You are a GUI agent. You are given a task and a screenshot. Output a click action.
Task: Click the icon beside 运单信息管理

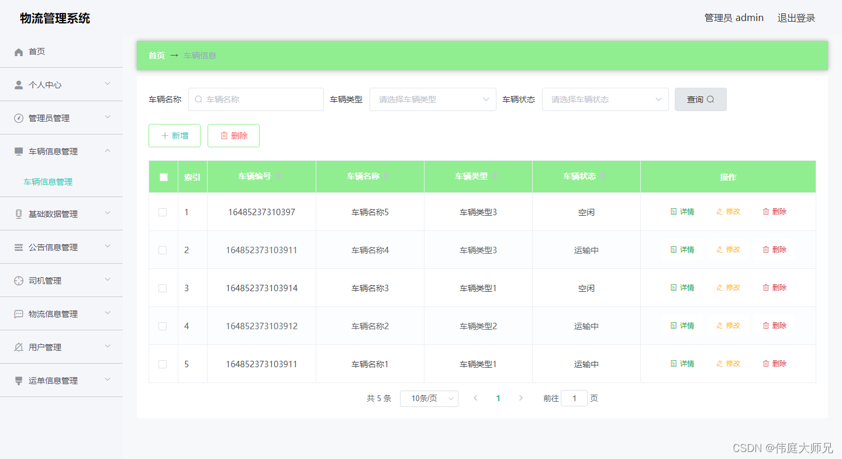coord(19,381)
